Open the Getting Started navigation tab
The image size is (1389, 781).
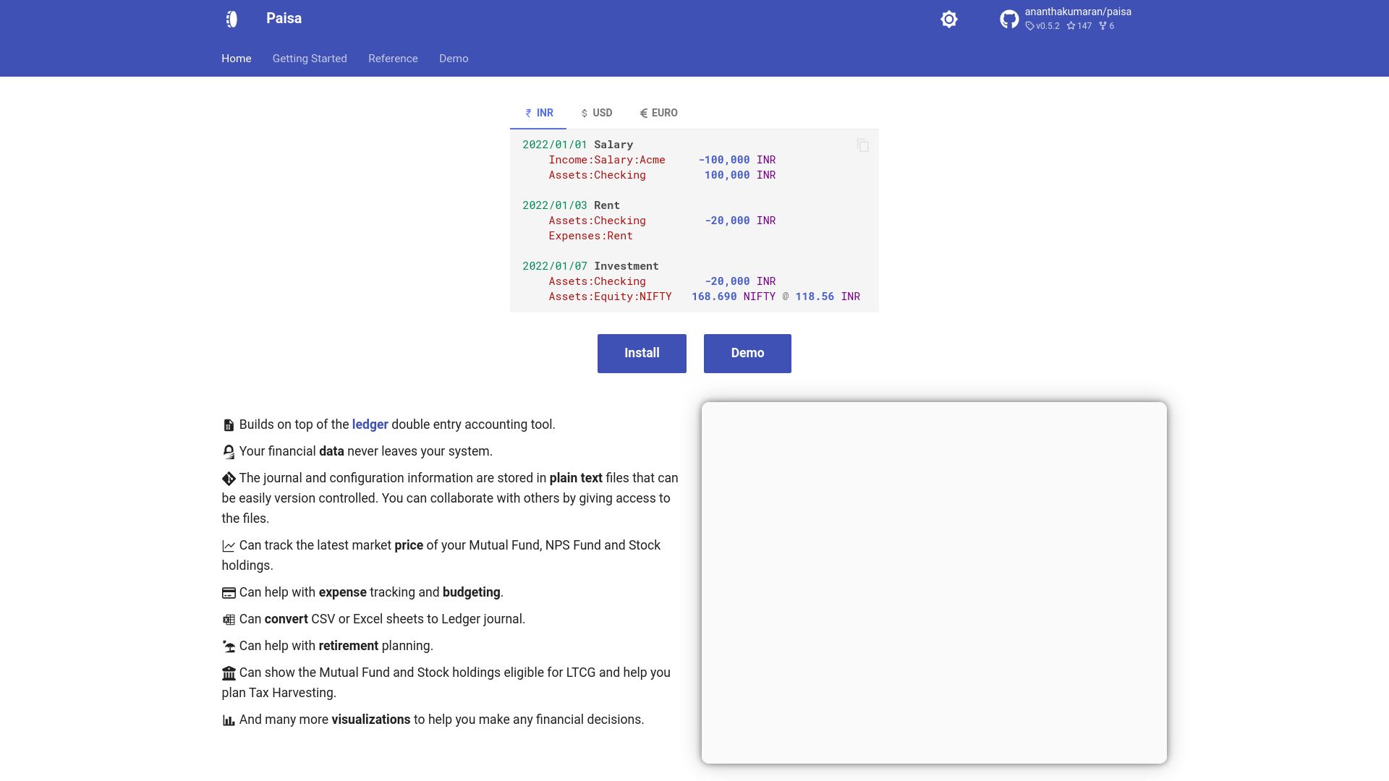(x=310, y=59)
